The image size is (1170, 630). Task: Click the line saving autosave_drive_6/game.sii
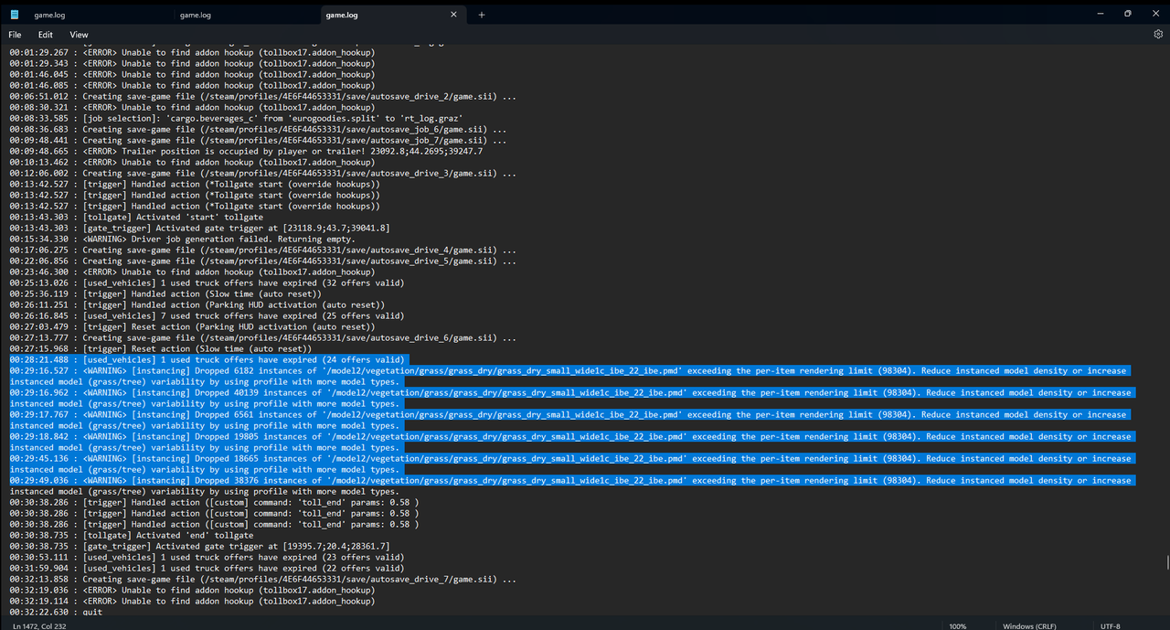tap(262, 337)
